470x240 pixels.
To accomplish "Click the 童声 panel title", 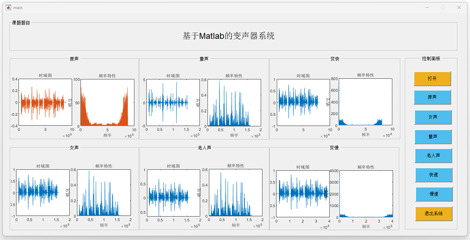I will (x=204, y=59).
